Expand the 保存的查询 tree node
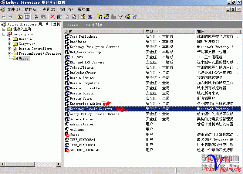 point(4,29)
